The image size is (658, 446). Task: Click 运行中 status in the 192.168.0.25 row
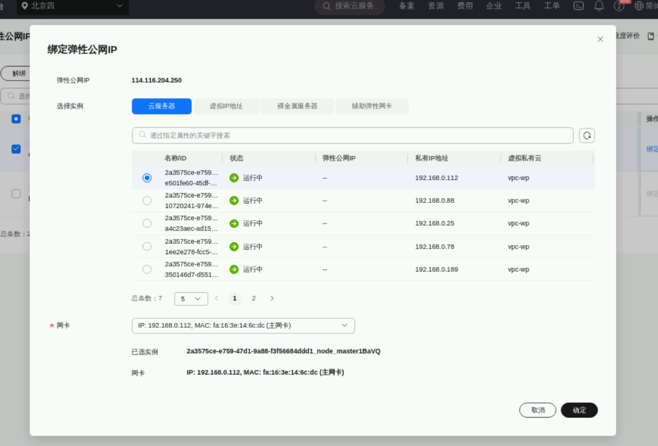[x=253, y=224]
